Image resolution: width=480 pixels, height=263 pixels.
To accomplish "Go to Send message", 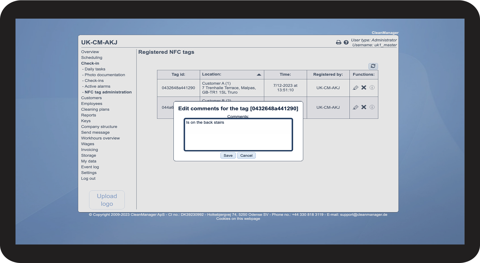I will (x=95, y=132).
